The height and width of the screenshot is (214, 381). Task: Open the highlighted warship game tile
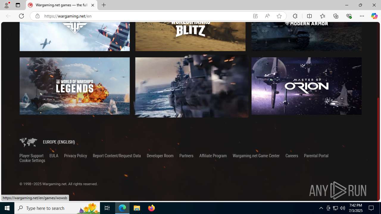pos(191,86)
